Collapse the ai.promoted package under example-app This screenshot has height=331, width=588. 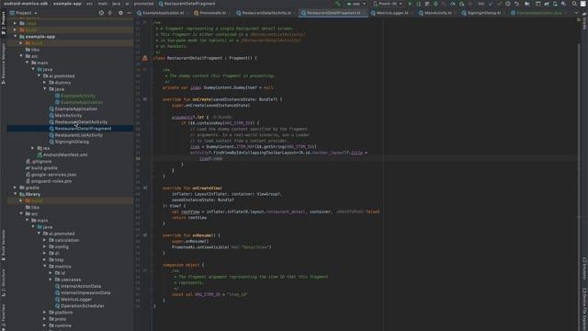(x=39, y=75)
